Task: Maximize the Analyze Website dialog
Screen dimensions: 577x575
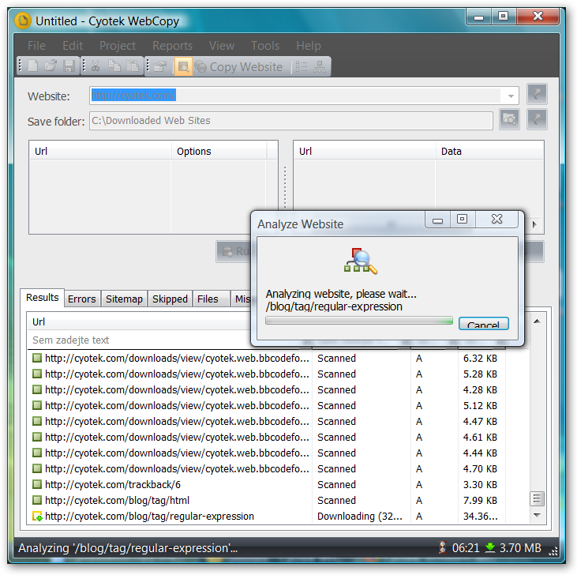Action: click(463, 220)
